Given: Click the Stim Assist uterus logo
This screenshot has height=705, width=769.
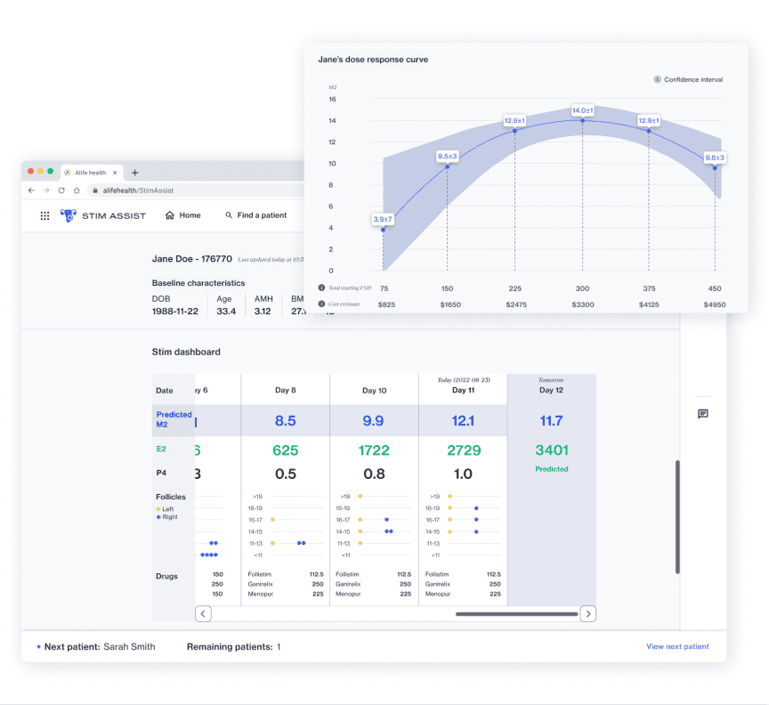Looking at the screenshot, I should pyautogui.click(x=69, y=215).
